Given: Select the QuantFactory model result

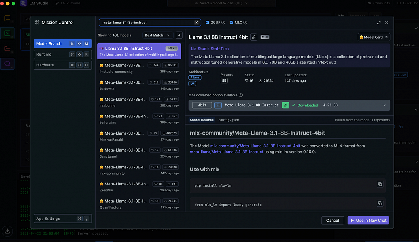Looking at the screenshot, I should point(139,204).
